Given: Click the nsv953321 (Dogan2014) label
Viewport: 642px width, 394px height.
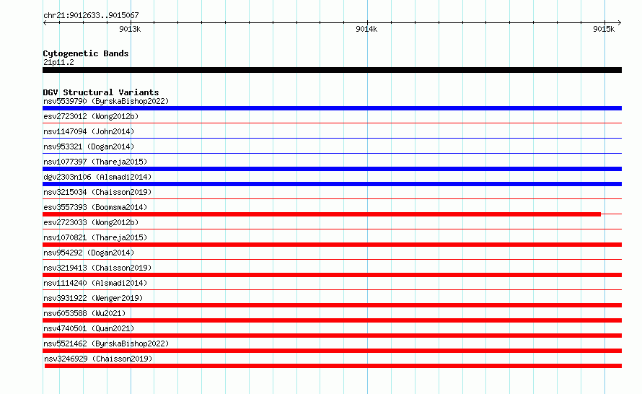Looking at the screenshot, I should 89,146.
